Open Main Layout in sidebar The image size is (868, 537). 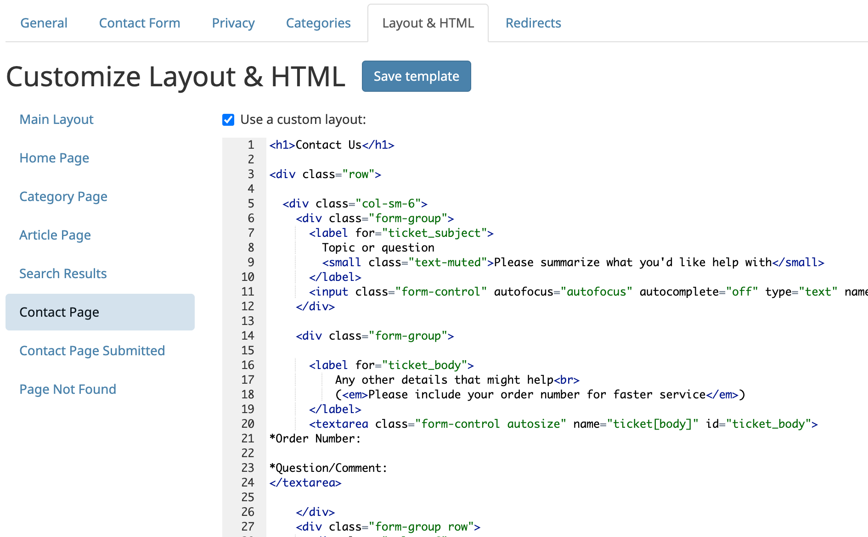coord(56,119)
